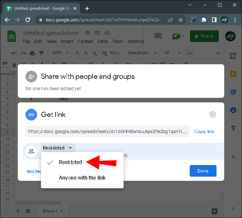Click the Get link chain icon

(31, 115)
